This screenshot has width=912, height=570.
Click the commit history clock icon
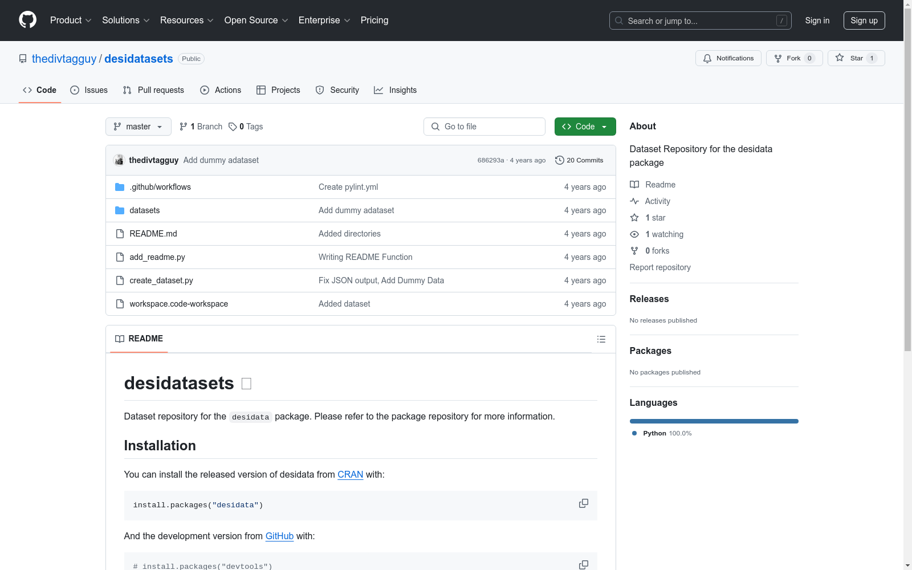click(x=560, y=160)
